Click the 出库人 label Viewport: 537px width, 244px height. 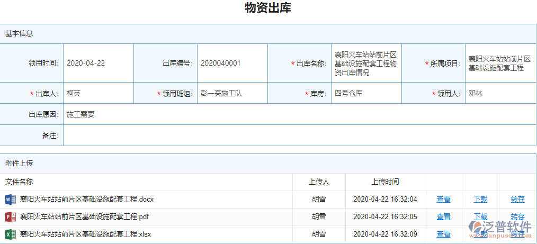(44, 94)
